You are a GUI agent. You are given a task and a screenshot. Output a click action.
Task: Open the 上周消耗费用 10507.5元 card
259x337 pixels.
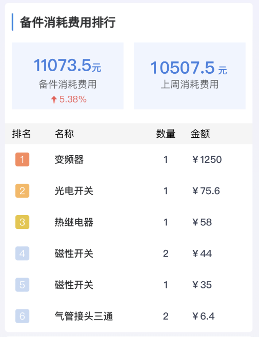click(x=190, y=76)
